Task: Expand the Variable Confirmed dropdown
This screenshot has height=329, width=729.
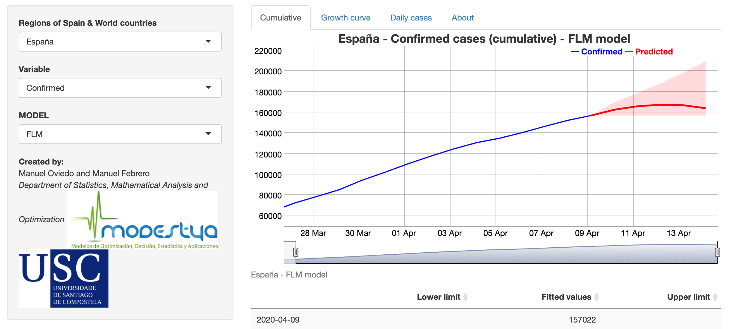Action: (120, 88)
